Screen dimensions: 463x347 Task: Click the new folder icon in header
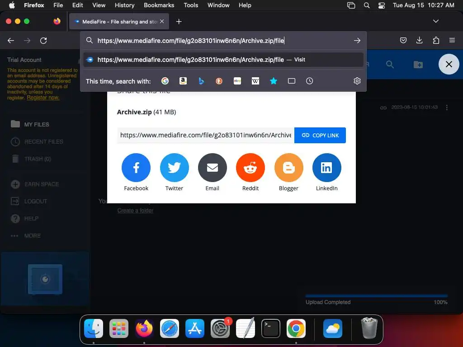coord(418,64)
